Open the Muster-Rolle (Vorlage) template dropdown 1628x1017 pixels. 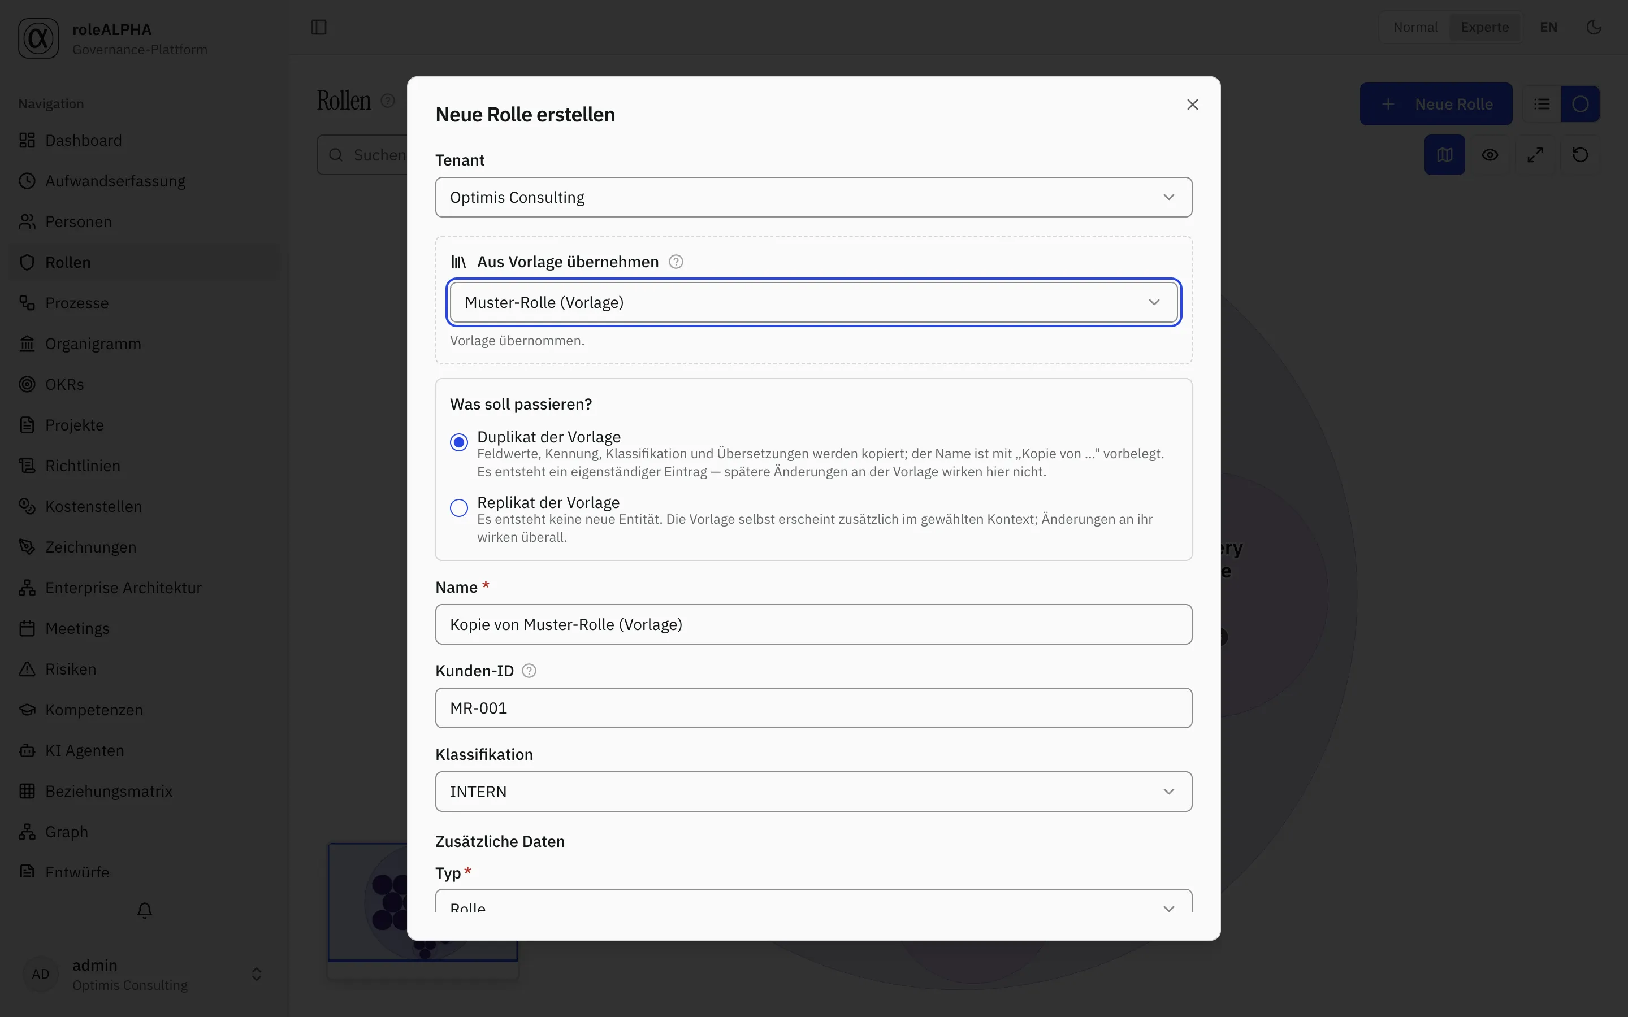[x=813, y=302]
